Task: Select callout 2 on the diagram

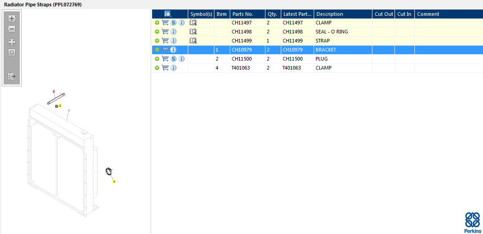Action: point(60,105)
